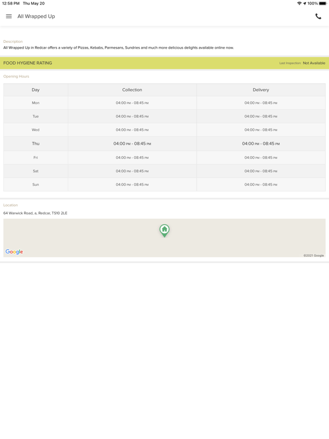Open the hamburger menu
This screenshot has width=329, height=439.
click(9, 16)
